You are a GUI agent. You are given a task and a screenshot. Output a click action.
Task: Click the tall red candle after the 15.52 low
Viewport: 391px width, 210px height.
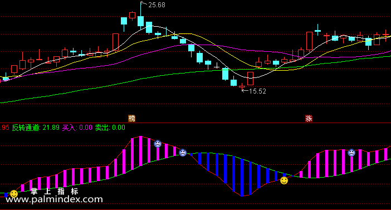point(250,79)
